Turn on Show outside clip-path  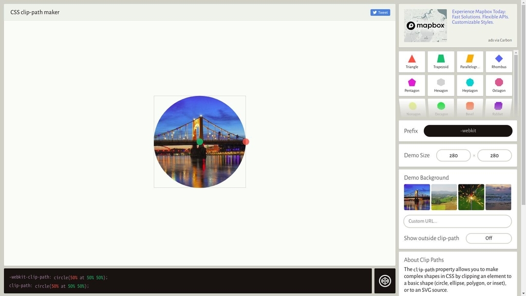point(489,238)
